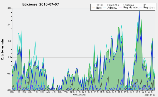The image size is (158, 97).
Task: Click the 1.2 y-axis value
Action: coord(9,57)
